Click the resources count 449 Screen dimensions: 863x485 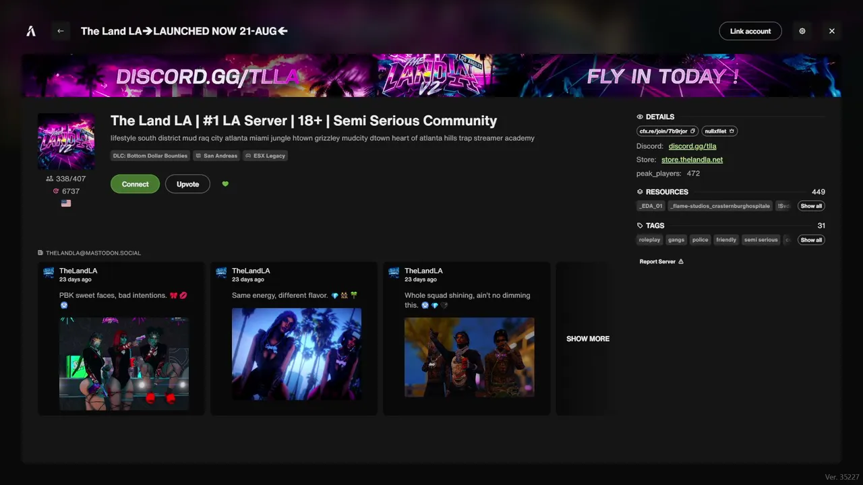pos(819,192)
